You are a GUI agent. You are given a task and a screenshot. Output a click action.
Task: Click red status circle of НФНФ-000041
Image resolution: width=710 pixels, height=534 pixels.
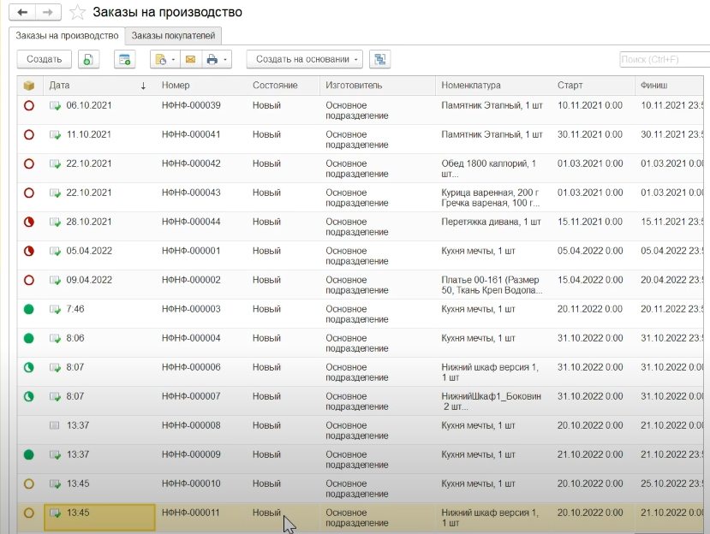coord(29,135)
